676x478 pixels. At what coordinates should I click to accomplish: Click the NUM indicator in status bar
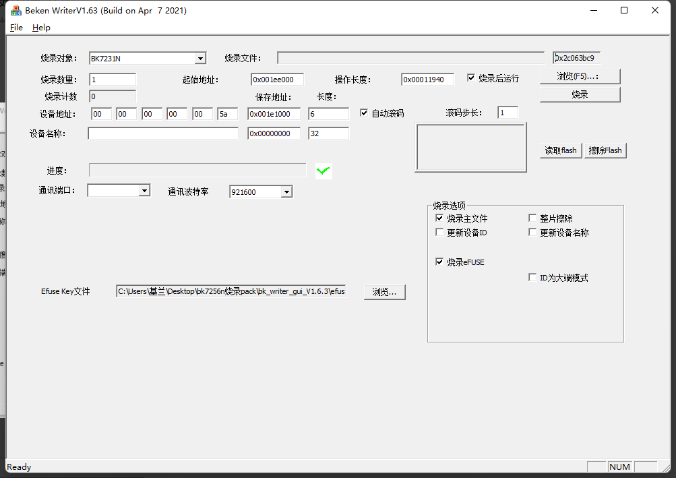pos(619,467)
